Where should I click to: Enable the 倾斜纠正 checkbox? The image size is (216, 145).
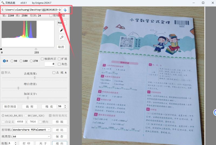(x=42, y=59)
